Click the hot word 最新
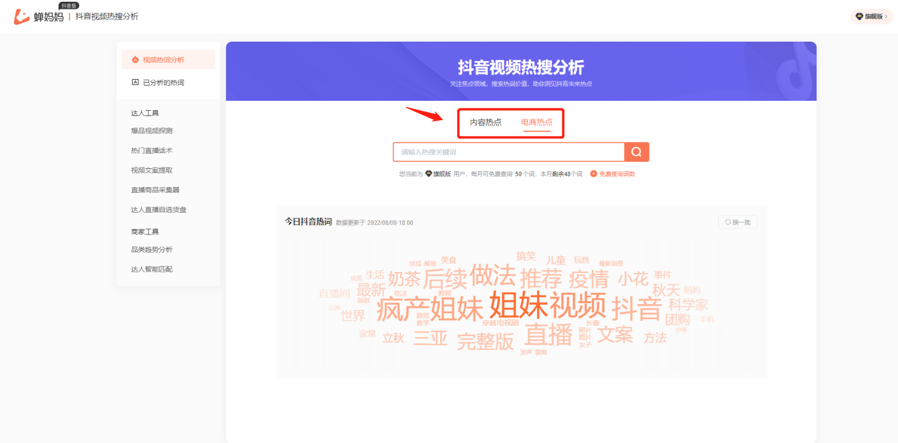The height and width of the screenshot is (443, 898). (371, 290)
